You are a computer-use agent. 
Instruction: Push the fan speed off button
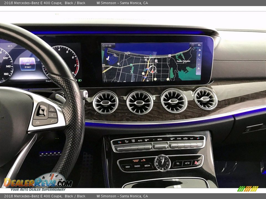(133, 141)
